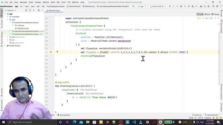The image size is (223, 125).
Task: Click '4 spaces' indent status entry
Action: click(208, 118)
